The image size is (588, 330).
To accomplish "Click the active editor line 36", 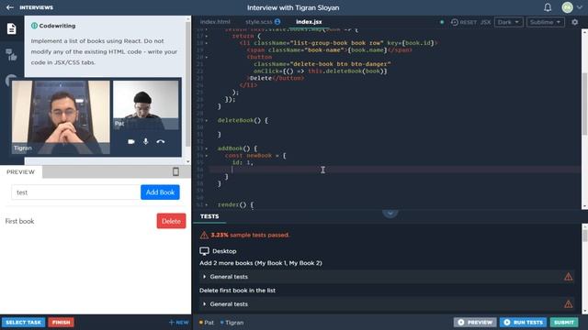I will coord(394,170).
